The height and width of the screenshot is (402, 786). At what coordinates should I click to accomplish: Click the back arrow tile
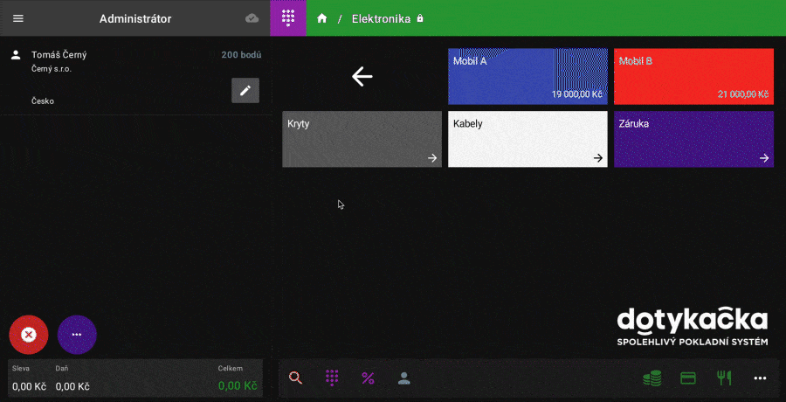(x=362, y=77)
